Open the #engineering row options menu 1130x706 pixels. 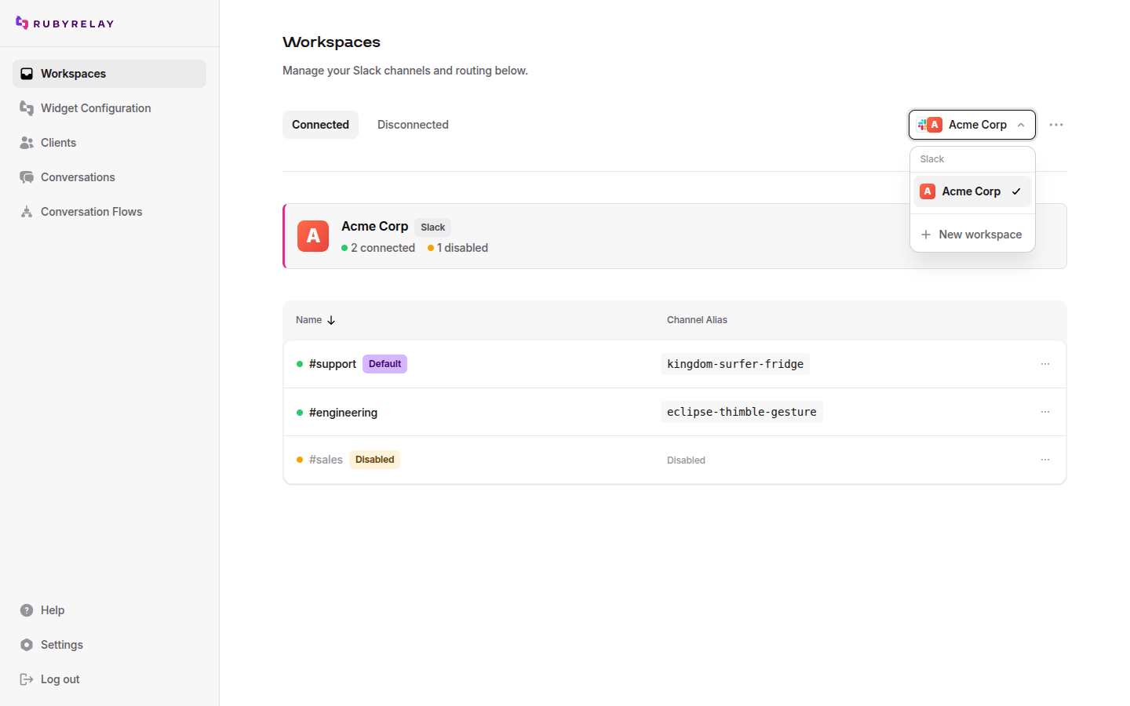1045,412
